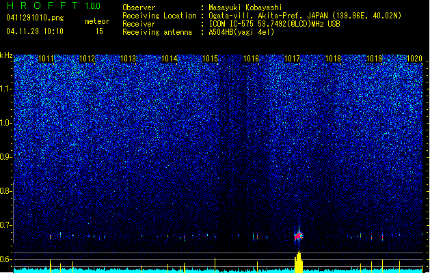
Task: Select the observer name Masayuki Kobayashi
Action: [245, 8]
